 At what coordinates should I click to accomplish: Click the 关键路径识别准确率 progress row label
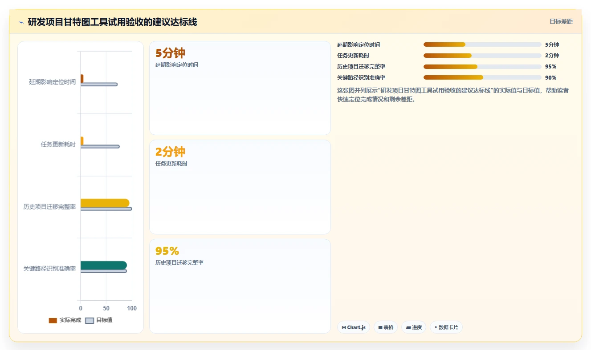pos(361,77)
